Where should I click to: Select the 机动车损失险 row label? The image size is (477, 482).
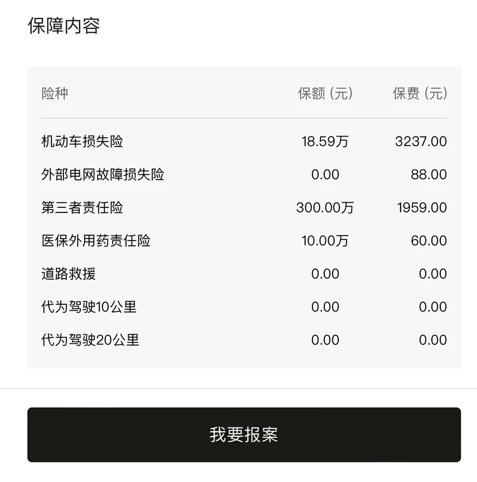[x=82, y=142]
